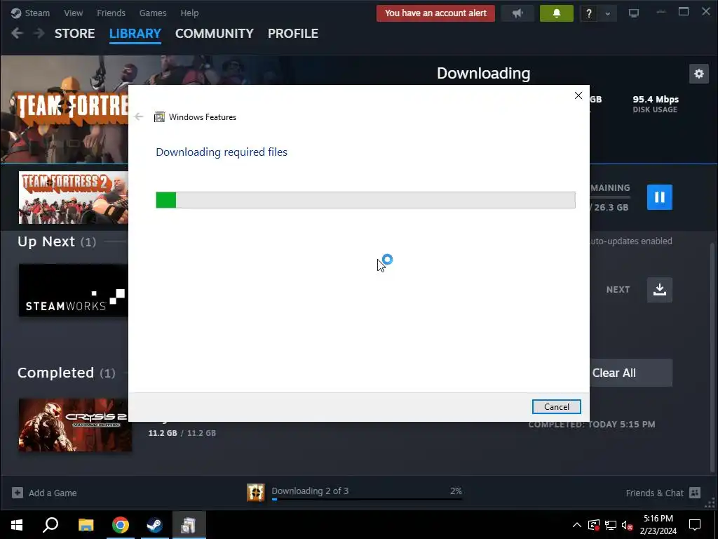Open the Games menu
Image resolution: width=718 pixels, height=539 pixels.
coord(152,13)
